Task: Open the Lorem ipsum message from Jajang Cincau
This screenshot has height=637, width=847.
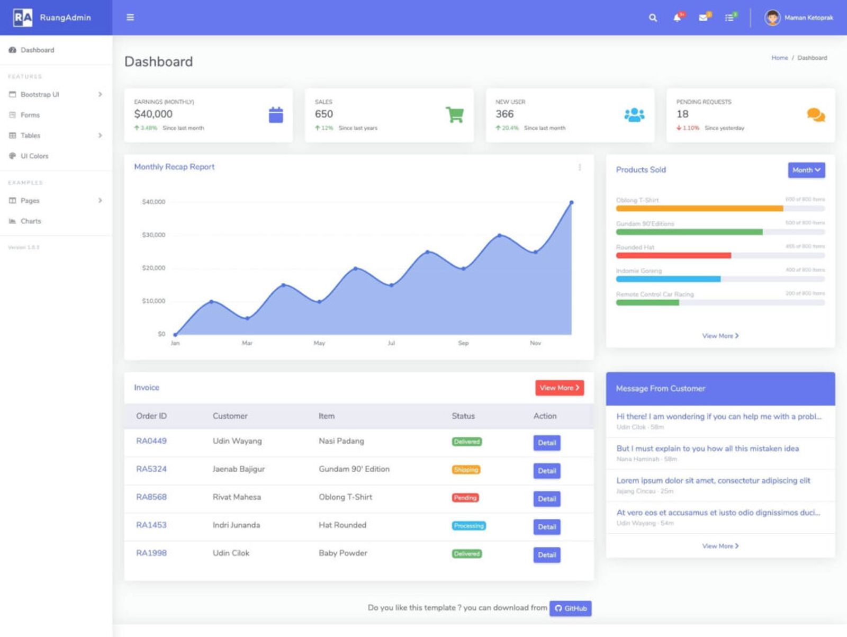Action: 720,486
